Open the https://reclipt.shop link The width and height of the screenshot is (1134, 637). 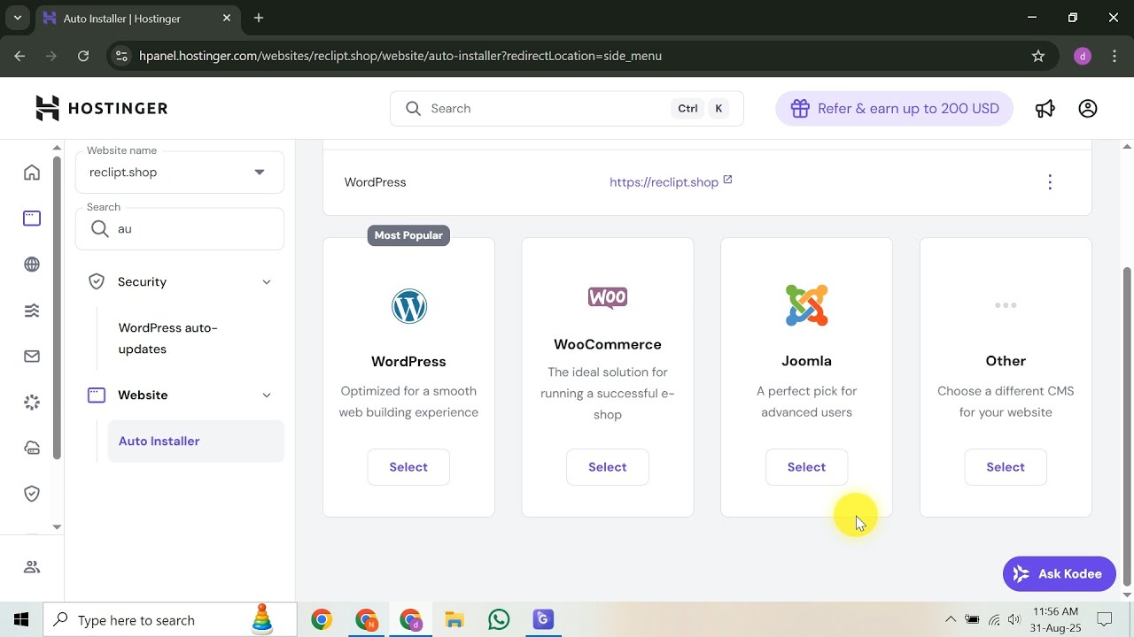671,182
